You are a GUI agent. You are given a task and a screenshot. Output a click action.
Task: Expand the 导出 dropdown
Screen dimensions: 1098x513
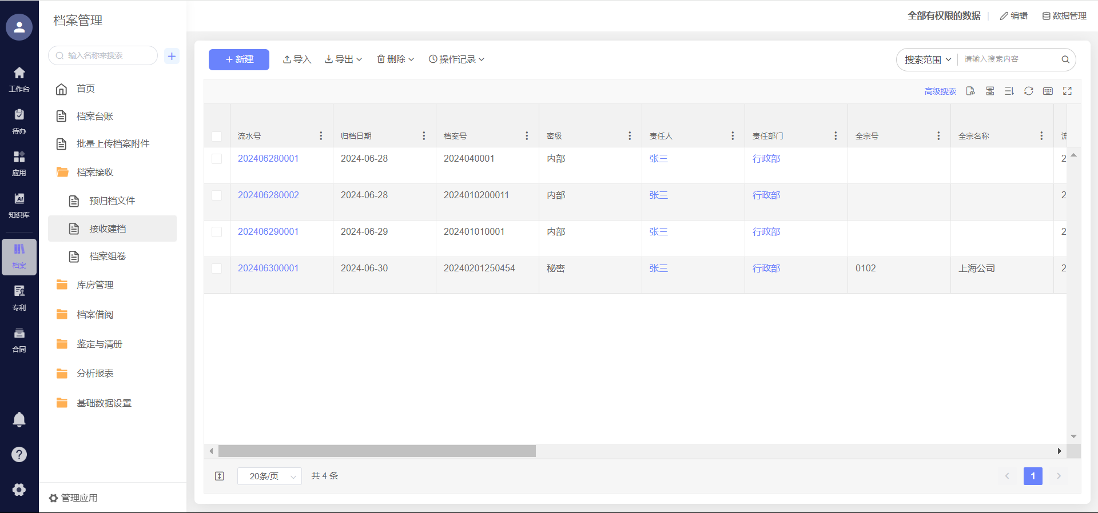344,59
